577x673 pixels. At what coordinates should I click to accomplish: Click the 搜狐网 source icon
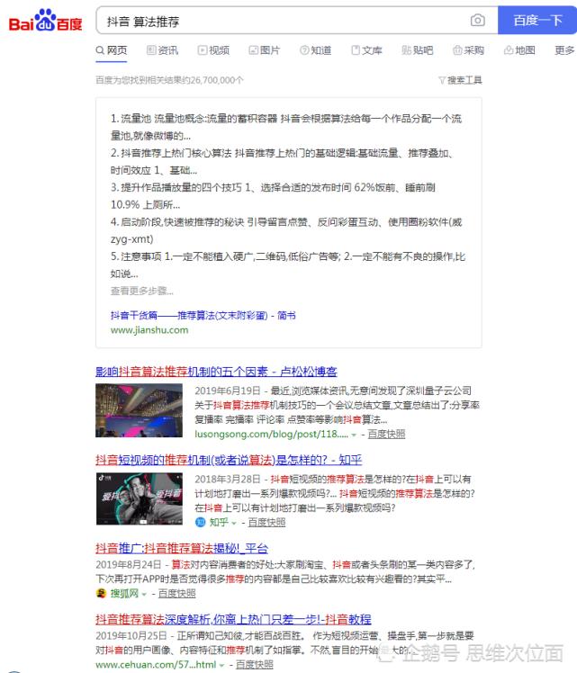coord(102,594)
